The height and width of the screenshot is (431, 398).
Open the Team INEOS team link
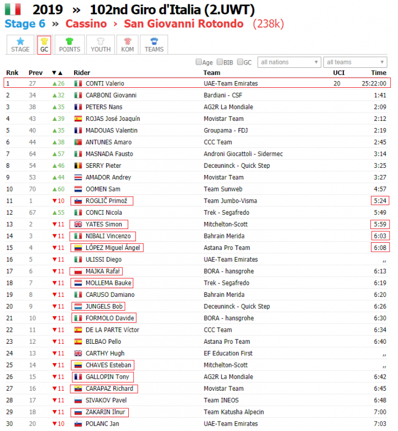pyautogui.click(x=221, y=400)
